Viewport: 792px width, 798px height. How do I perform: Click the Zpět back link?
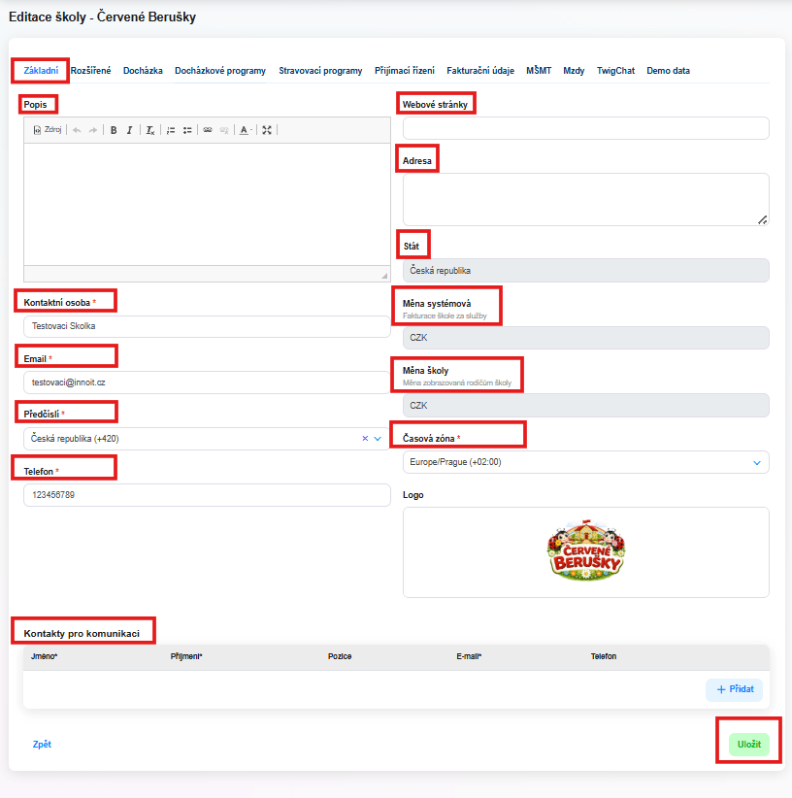click(42, 744)
